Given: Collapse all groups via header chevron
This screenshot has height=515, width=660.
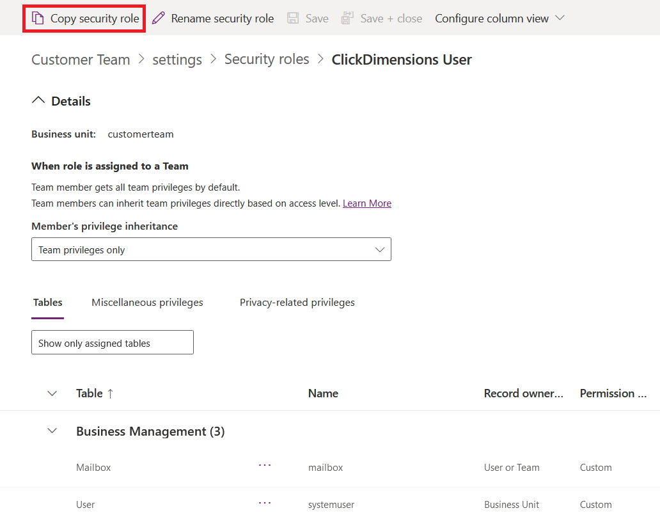Looking at the screenshot, I should (x=52, y=393).
